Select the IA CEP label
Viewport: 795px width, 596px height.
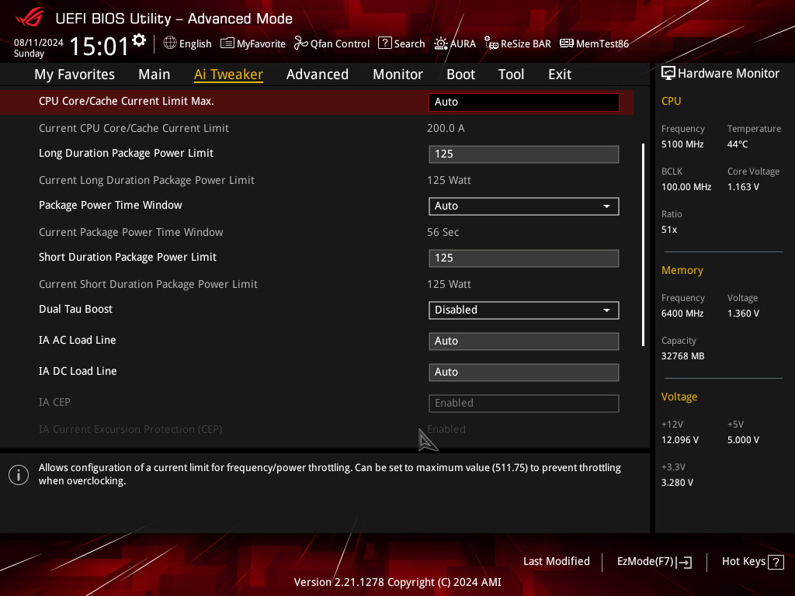[x=54, y=402]
